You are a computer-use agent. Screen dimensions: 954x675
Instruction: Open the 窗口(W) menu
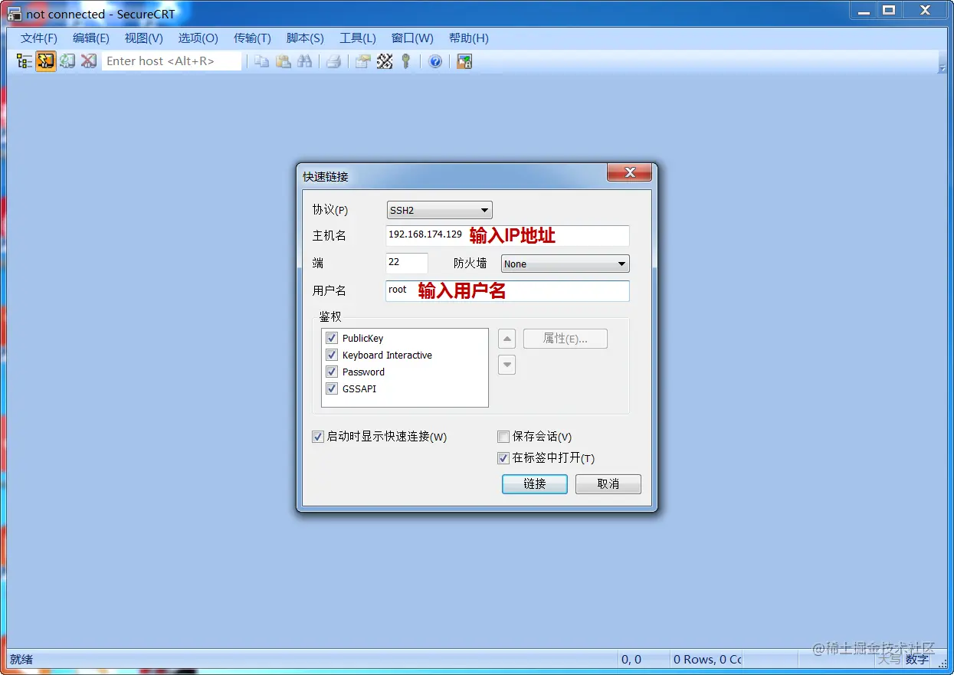(x=412, y=38)
